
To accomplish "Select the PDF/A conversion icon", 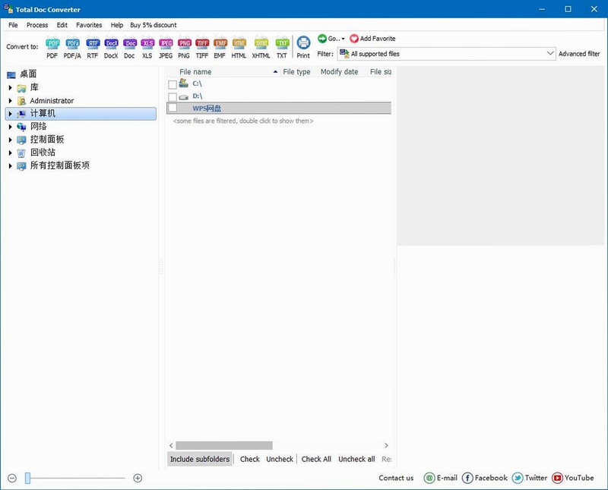I will coord(72,47).
